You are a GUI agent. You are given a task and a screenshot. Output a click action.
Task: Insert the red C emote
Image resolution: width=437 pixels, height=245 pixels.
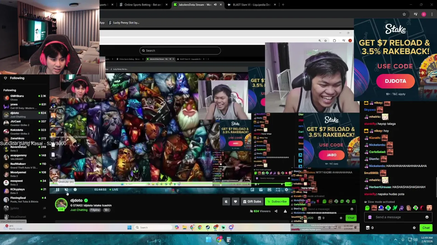pyautogui.click(x=422, y=208)
